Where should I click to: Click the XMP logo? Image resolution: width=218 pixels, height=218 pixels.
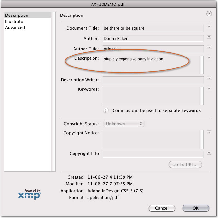[30, 194]
